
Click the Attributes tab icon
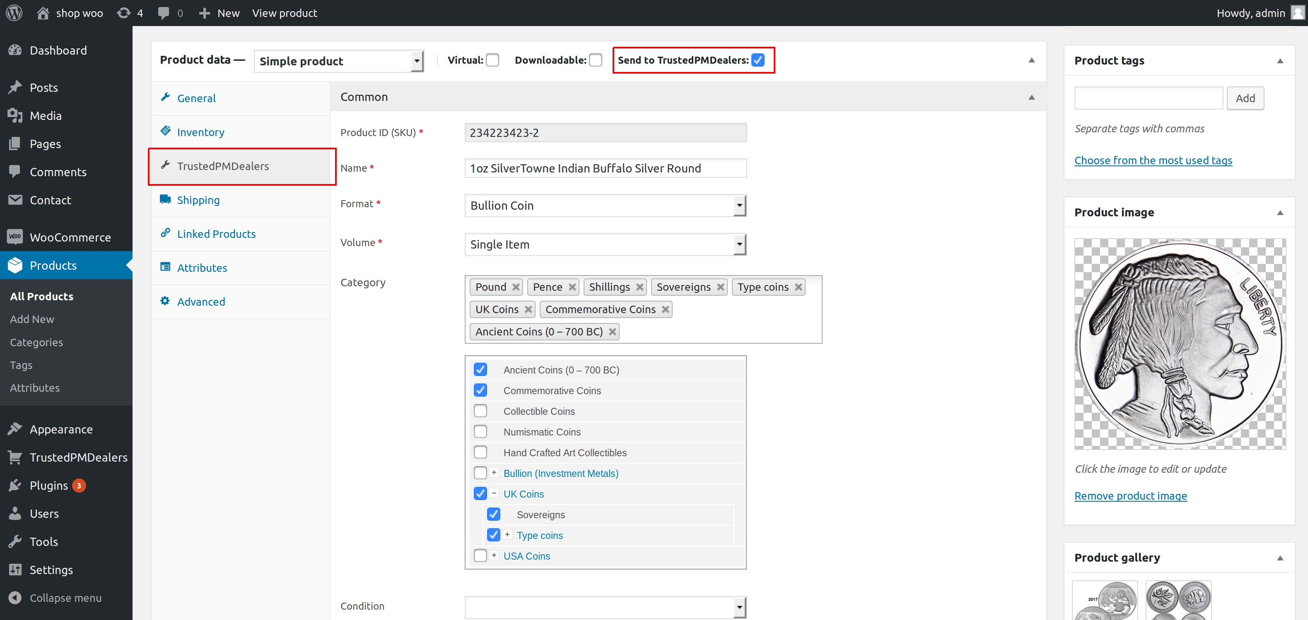pos(165,267)
